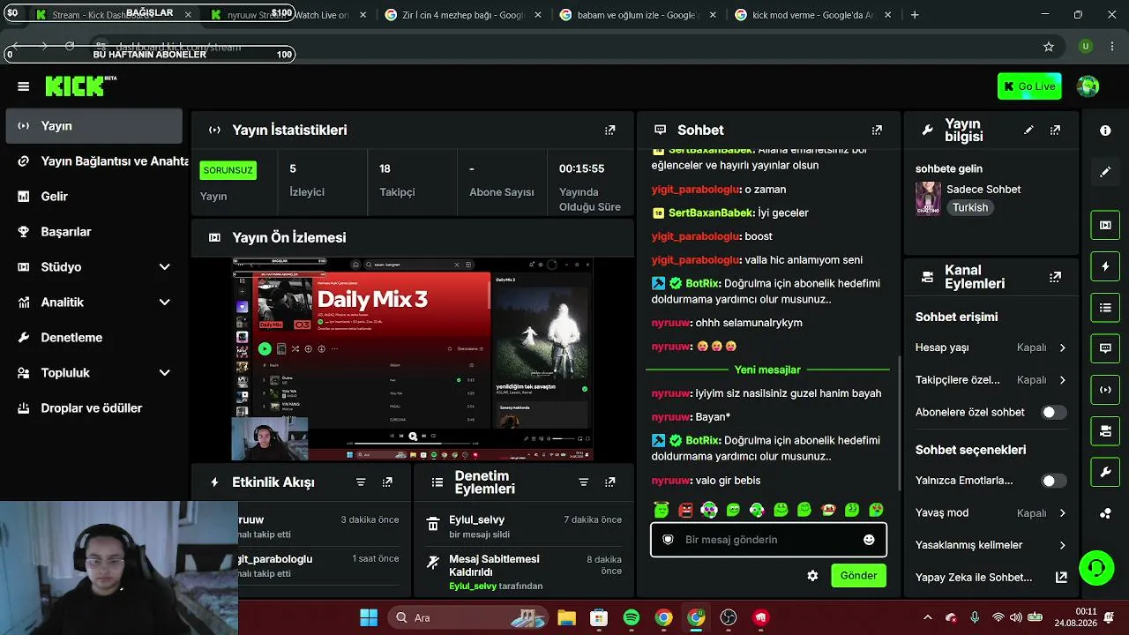Open Yasaklanmış kelimeler settings
The image size is (1129, 635).
click(991, 545)
